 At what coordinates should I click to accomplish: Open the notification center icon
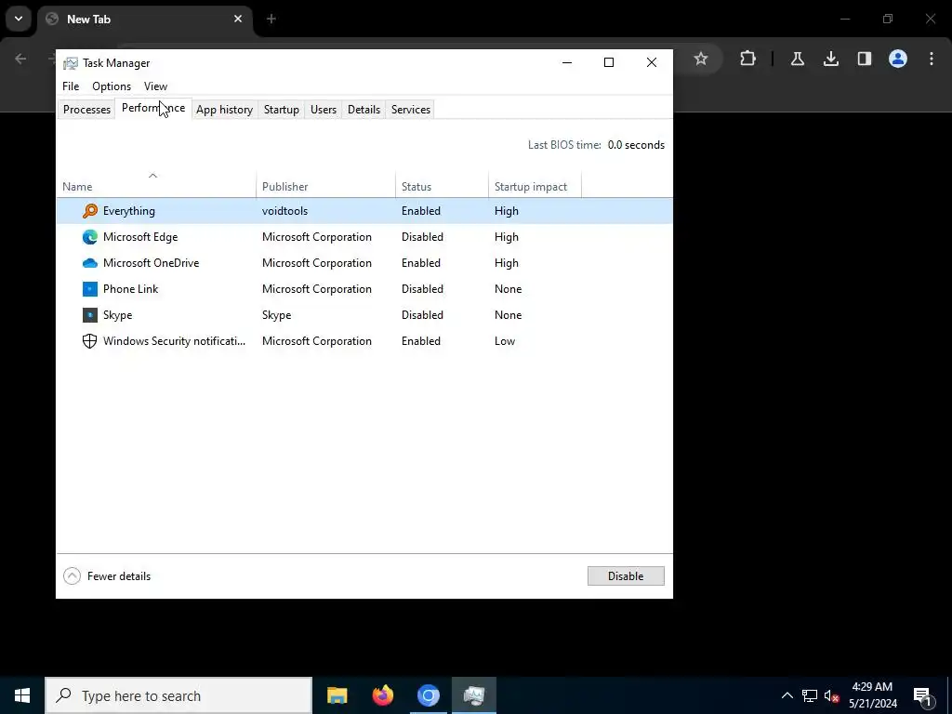click(922, 695)
